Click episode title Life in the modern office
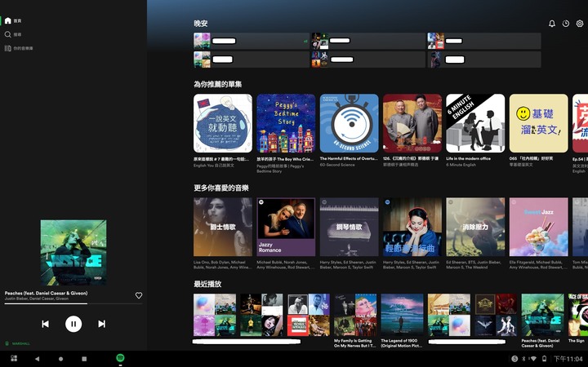Image resolution: width=588 pixels, height=367 pixels. [469, 159]
